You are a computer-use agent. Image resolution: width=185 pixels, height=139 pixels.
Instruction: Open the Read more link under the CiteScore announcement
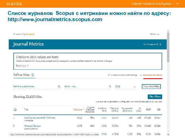(22, 65)
